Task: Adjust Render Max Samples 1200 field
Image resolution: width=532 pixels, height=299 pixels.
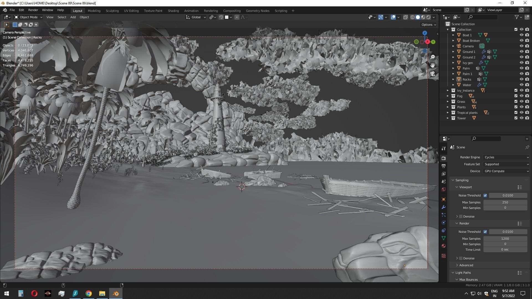Action: 505,239
